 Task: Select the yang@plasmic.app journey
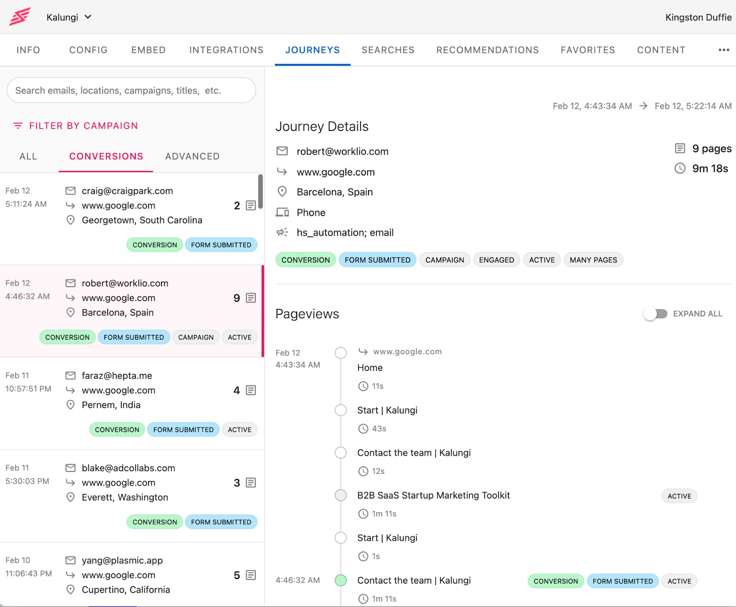pos(132,574)
